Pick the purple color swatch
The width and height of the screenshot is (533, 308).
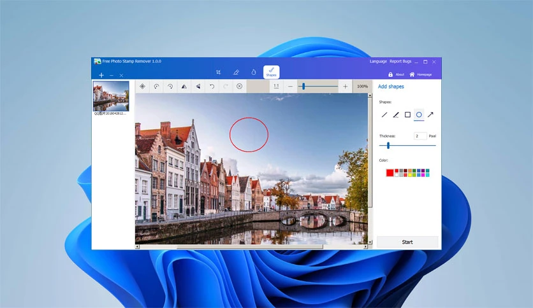coord(423,171)
